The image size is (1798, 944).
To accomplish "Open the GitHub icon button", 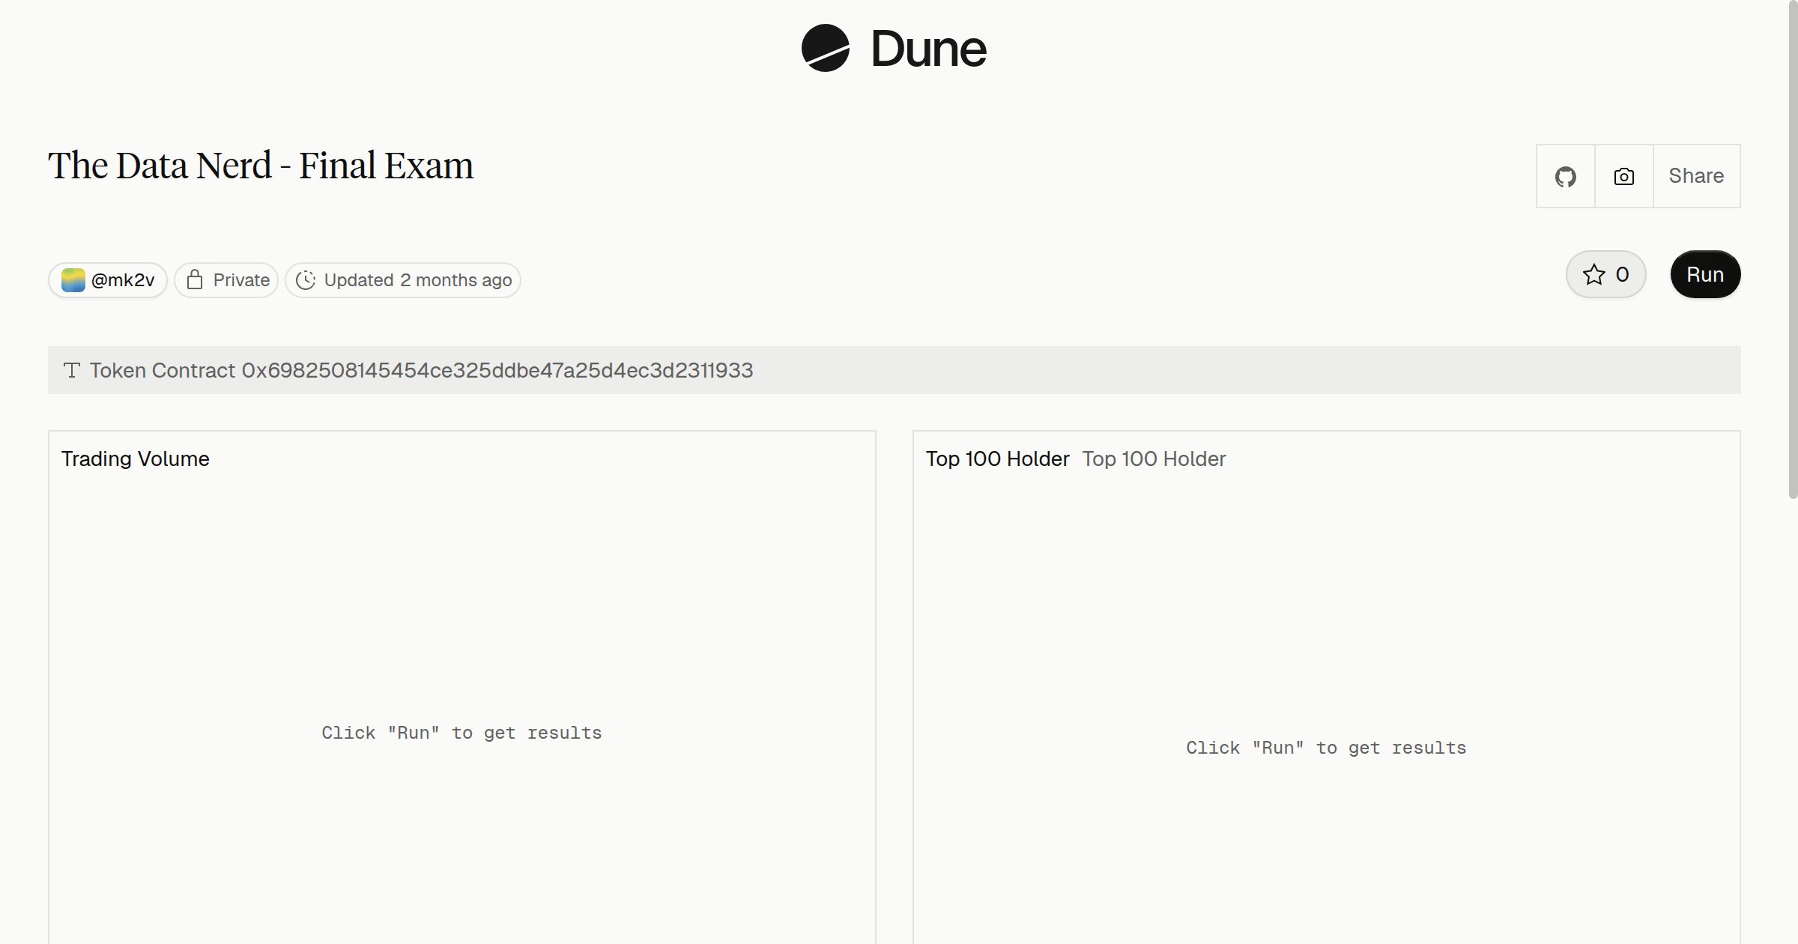I will (1565, 176).
